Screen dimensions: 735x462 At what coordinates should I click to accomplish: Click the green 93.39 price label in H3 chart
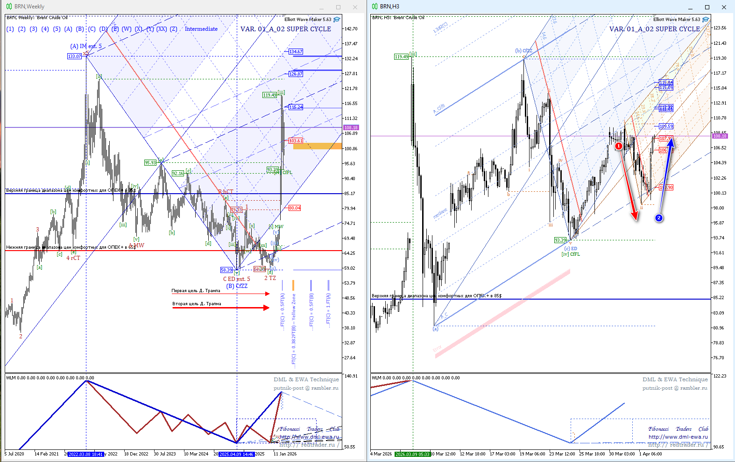[560, 240]
